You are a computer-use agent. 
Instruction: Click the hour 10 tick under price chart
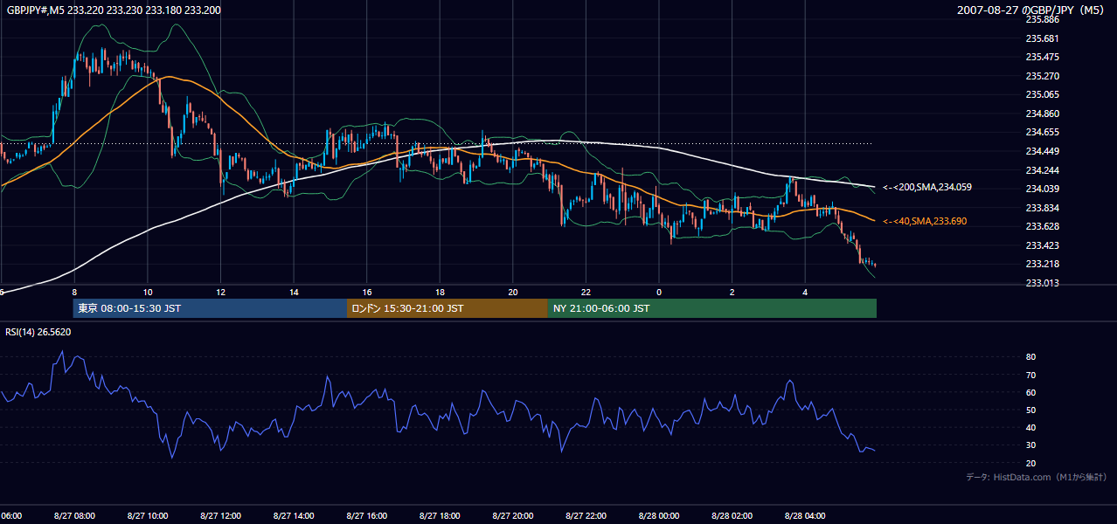[148, 292]
